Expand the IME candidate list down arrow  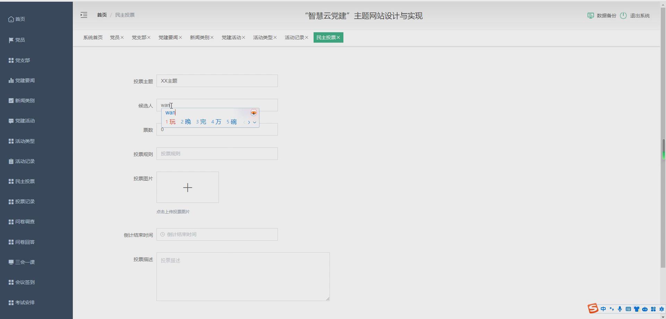pyautogui.click(x=255, y=122)
